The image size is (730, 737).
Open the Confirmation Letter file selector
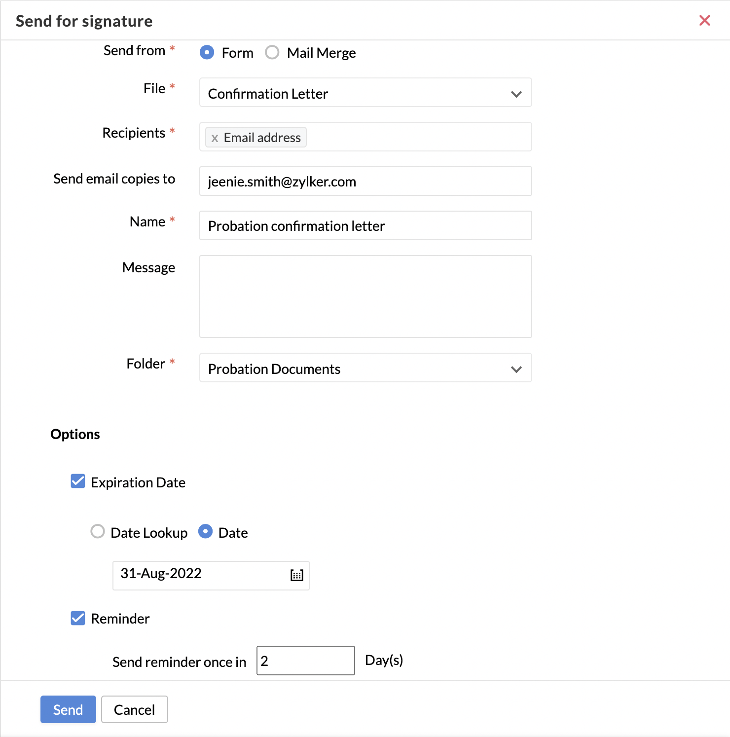point(365,92)
